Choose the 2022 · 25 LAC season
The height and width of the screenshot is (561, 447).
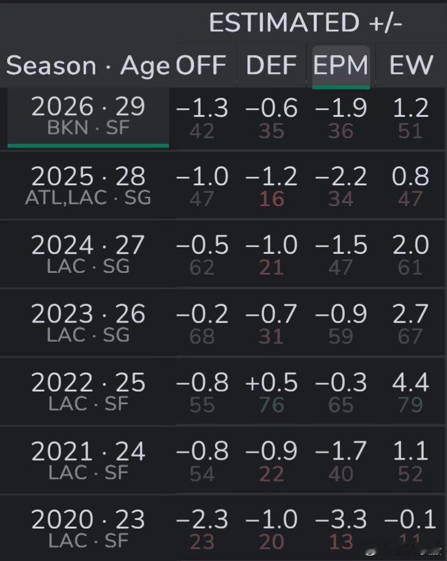click(88, 392)
